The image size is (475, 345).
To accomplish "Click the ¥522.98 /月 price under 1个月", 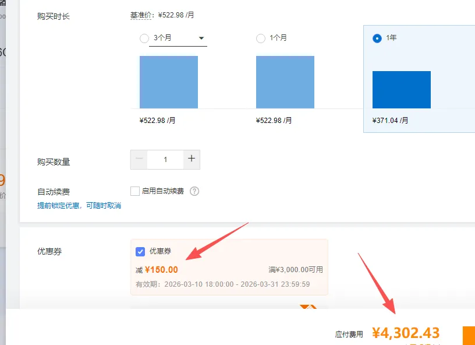I will (274, 121).
